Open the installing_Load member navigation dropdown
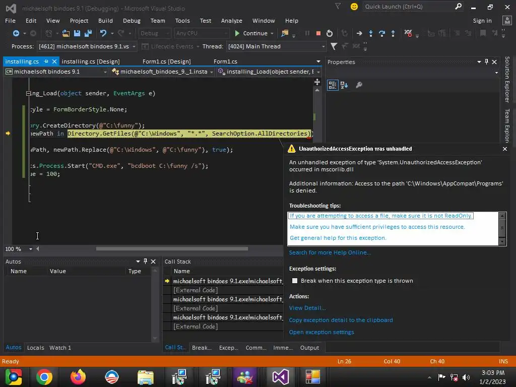This screenshot has height=387, width=516. tap(318, 72)
